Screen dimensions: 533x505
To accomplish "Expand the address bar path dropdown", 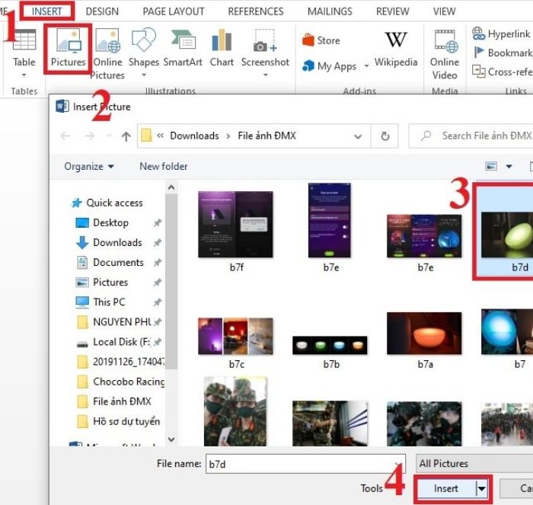I will coord(358,136).
